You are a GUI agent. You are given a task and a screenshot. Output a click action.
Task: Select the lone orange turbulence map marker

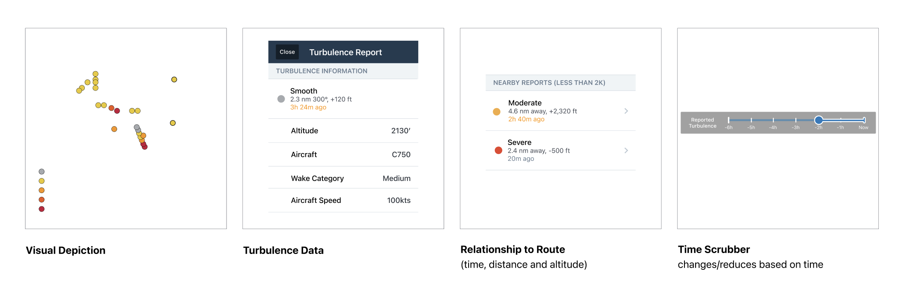click(114, 129)
